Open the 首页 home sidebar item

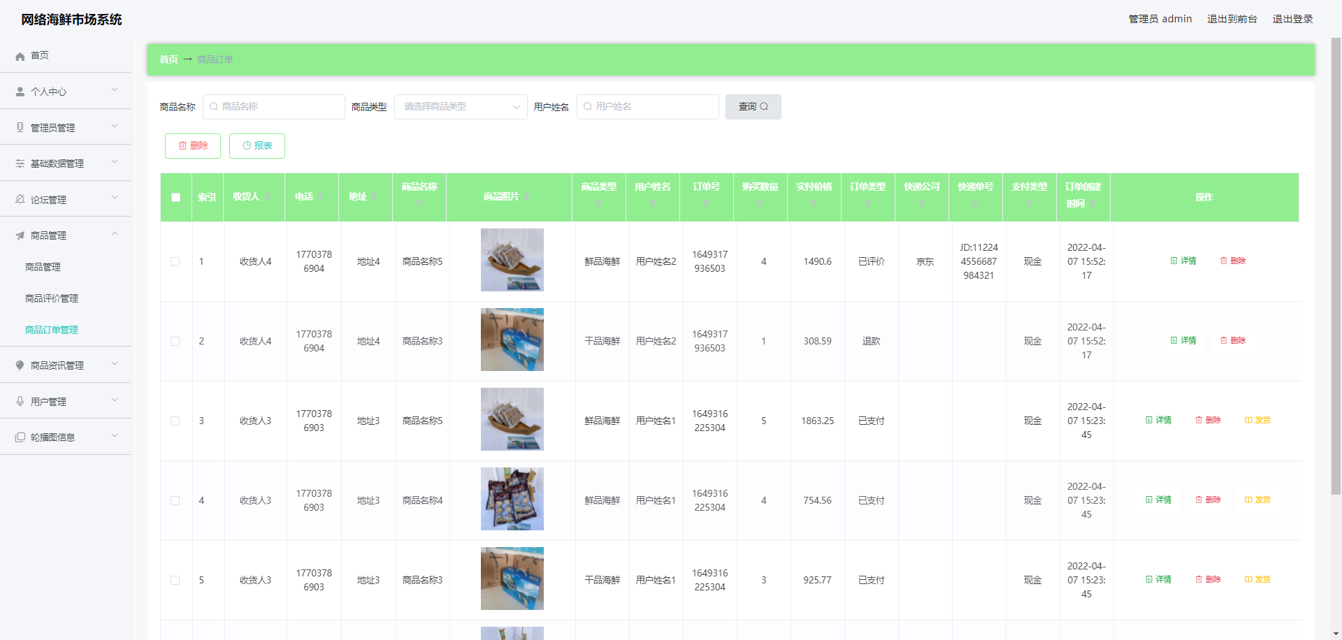66,55
